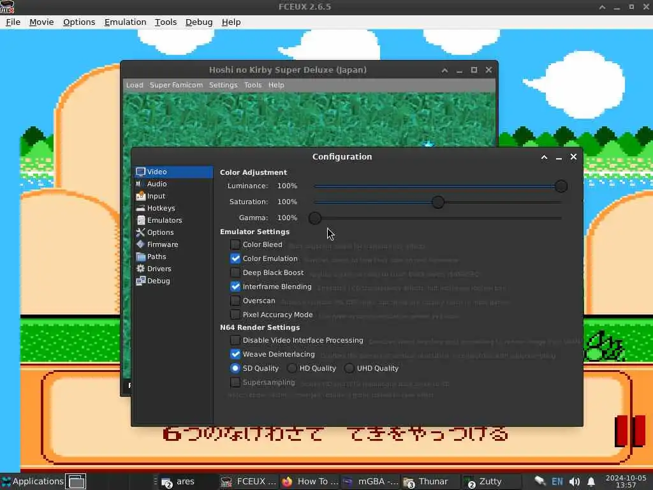Open the FCEUX Tools menu

point(166,22)
